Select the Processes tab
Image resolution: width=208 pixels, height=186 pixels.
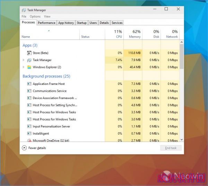click(28, 22)
